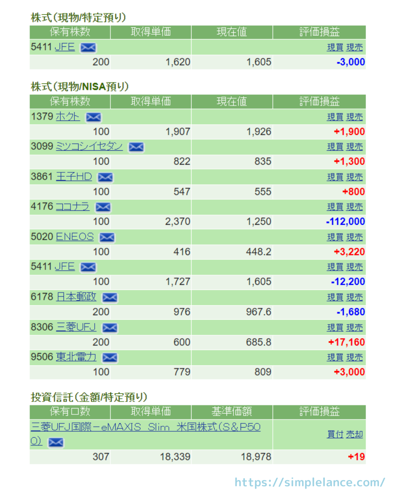Open the eMAXIS Slim 米国株式 fund link
This screenshot has height=501, width=401.
click(145, 427)
